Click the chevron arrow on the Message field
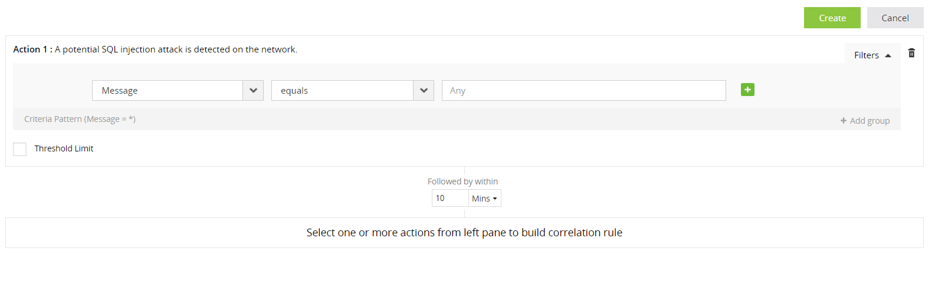Screen dimensions: 935x284 (253, 91)
